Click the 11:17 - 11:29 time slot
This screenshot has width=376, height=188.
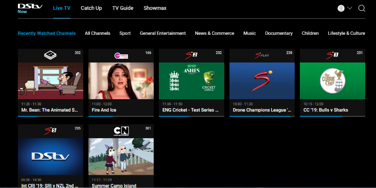pyautogui.click(x=102, y=180)
